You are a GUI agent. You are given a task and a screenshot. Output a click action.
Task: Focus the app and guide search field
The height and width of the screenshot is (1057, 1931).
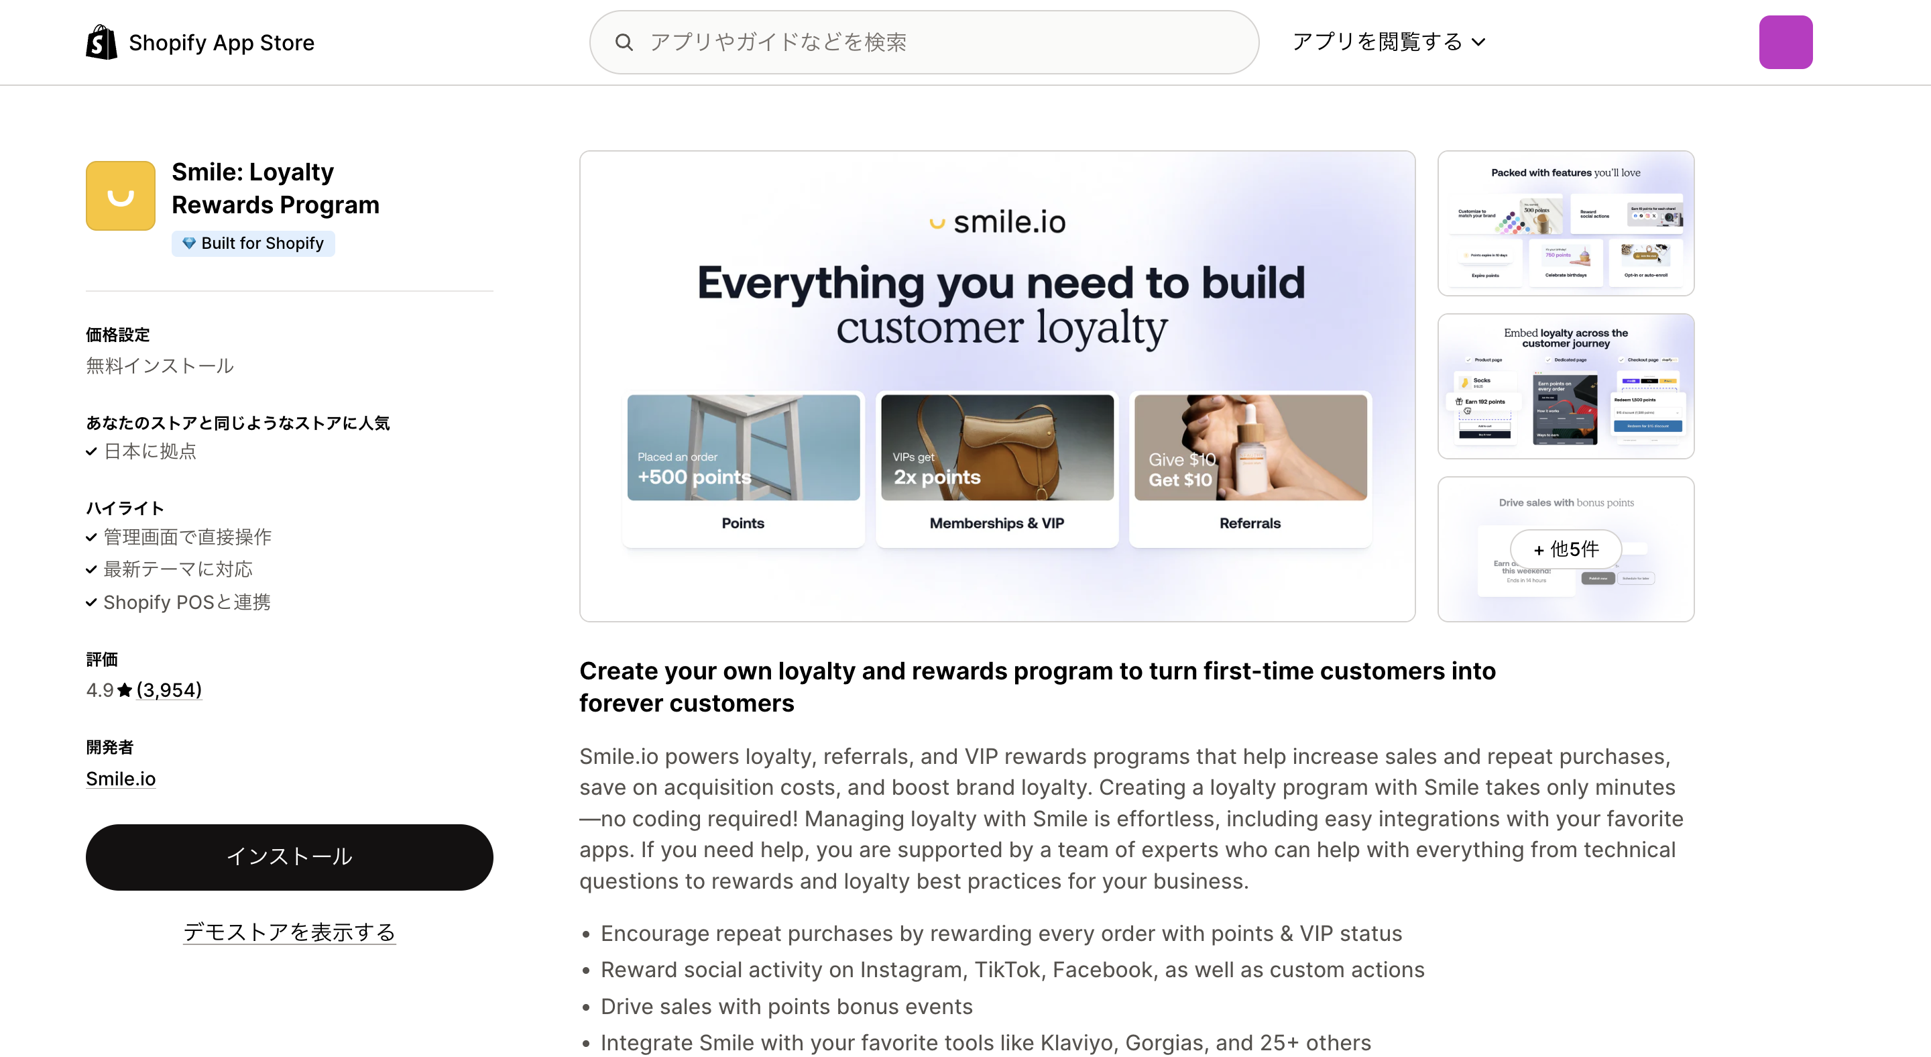click(x=923, y=42)
